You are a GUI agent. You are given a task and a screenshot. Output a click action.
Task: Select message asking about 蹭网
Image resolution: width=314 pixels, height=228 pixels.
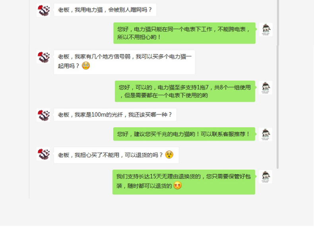point(105,10)
